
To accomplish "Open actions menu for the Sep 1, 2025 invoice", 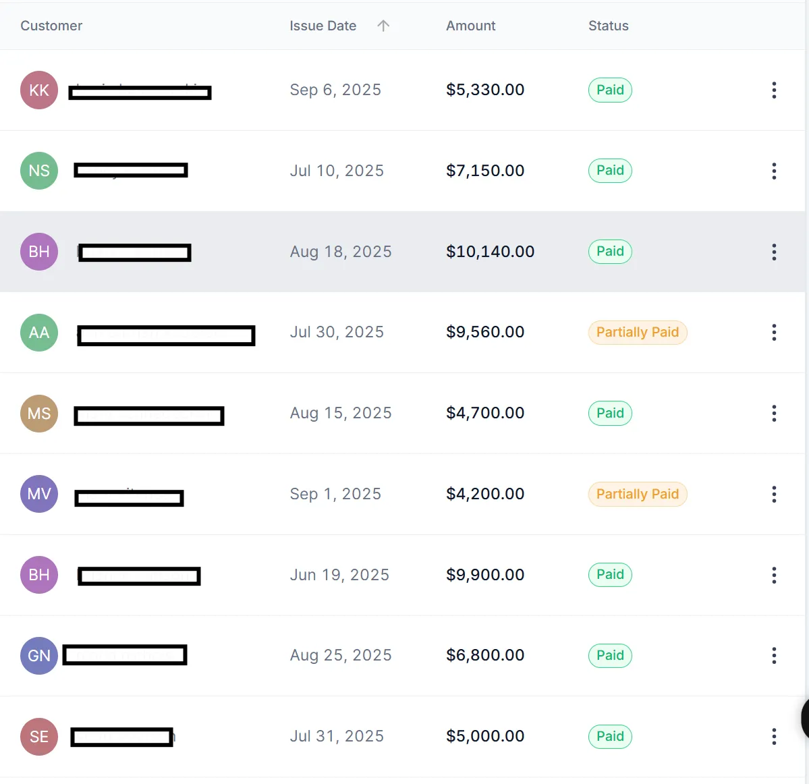I will 774,494.
